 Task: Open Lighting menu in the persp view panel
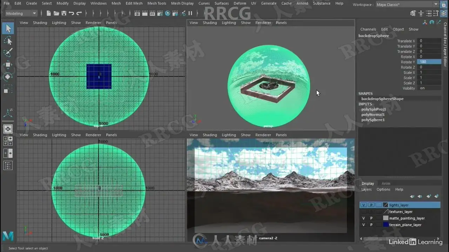pos(229,23)
